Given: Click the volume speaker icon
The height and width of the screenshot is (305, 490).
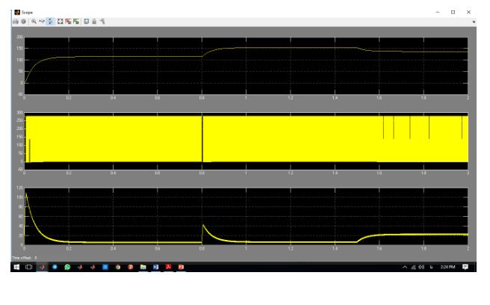Looking at the screenshot, I should (421, 267).
